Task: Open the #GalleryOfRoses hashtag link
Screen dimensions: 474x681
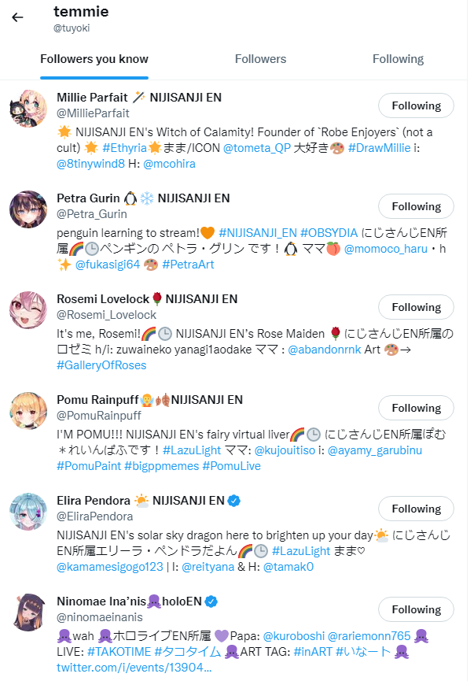Action: click(x=101, y=365)
